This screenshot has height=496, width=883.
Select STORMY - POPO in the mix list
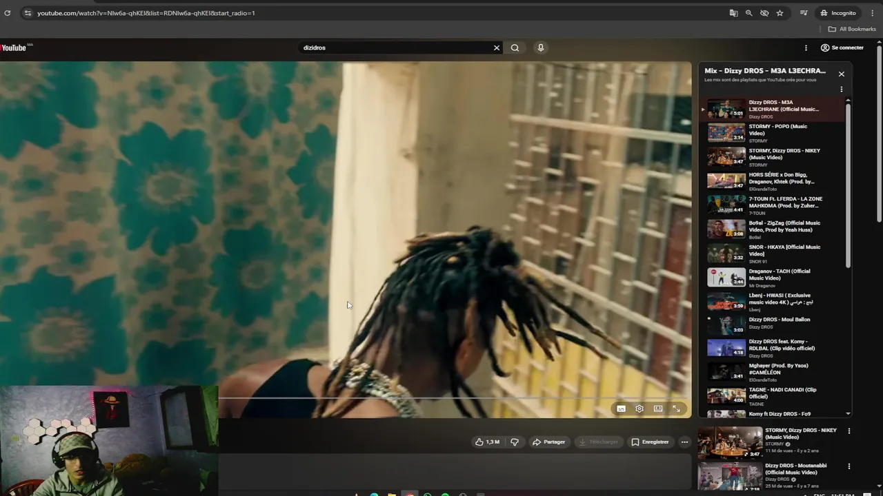click(x=771, y=133)
